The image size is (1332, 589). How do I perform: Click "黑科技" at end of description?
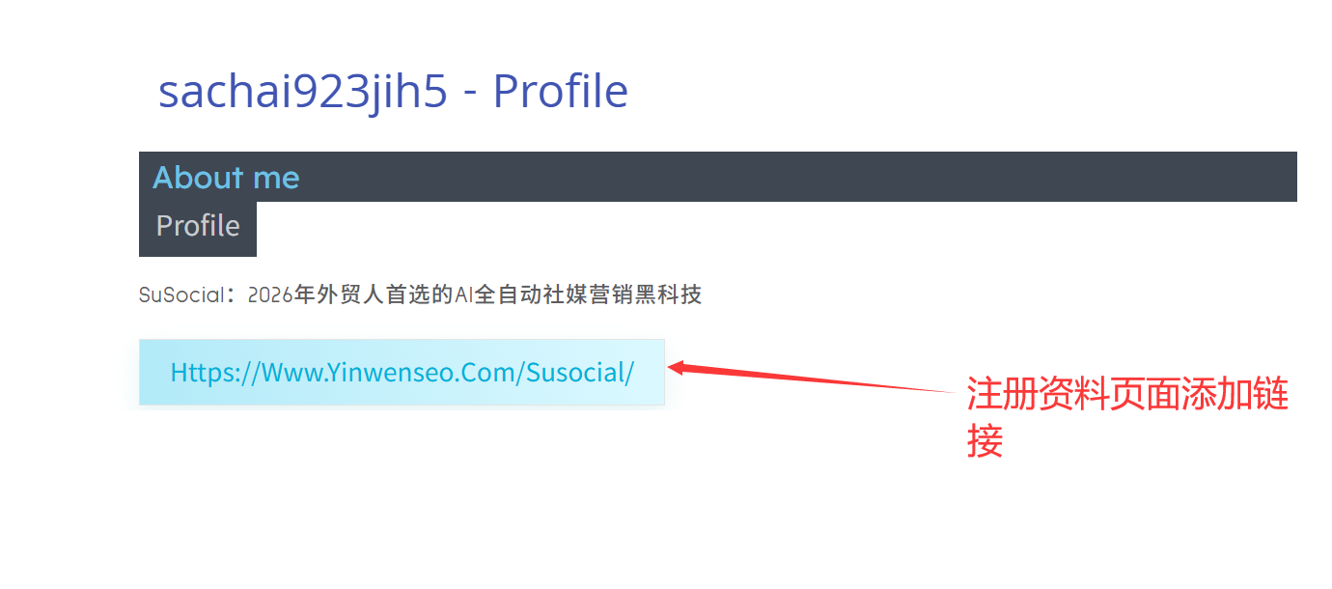[667, 295]
